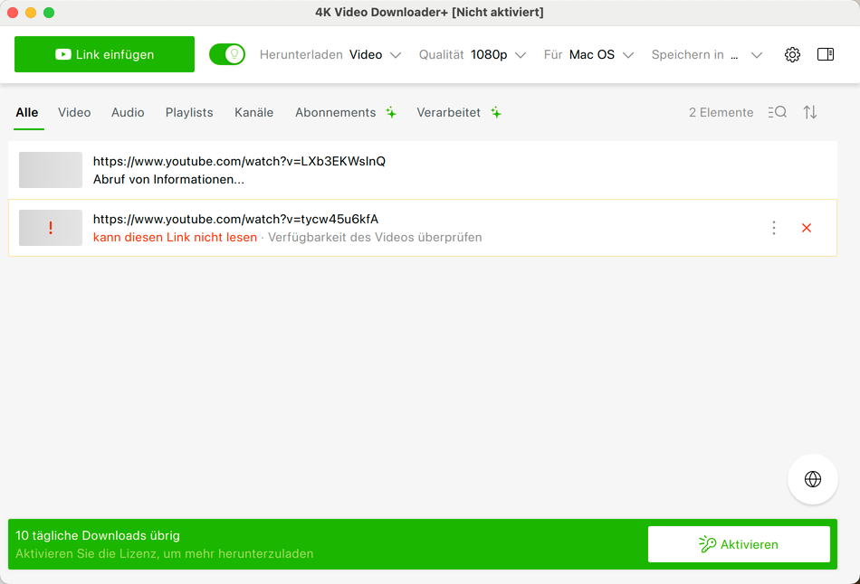Click the error thumbnail with exclamation mark
The width and height of the screenshot is (860, 584).
tap(51, 228)
